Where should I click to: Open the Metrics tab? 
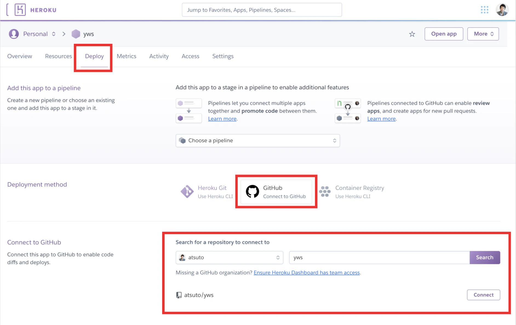[127, 56]
